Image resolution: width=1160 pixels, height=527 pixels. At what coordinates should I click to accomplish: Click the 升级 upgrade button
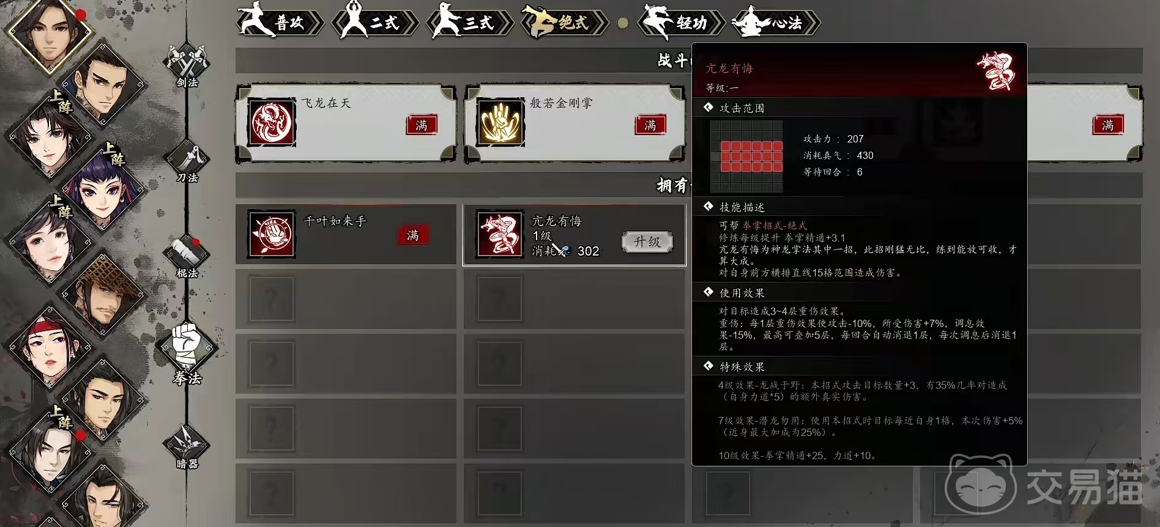647,241
